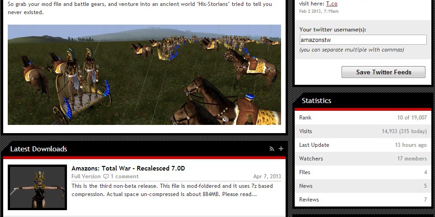Click the Files count 4
Viewport: 435px width, 217px height.
coord(425,172)
